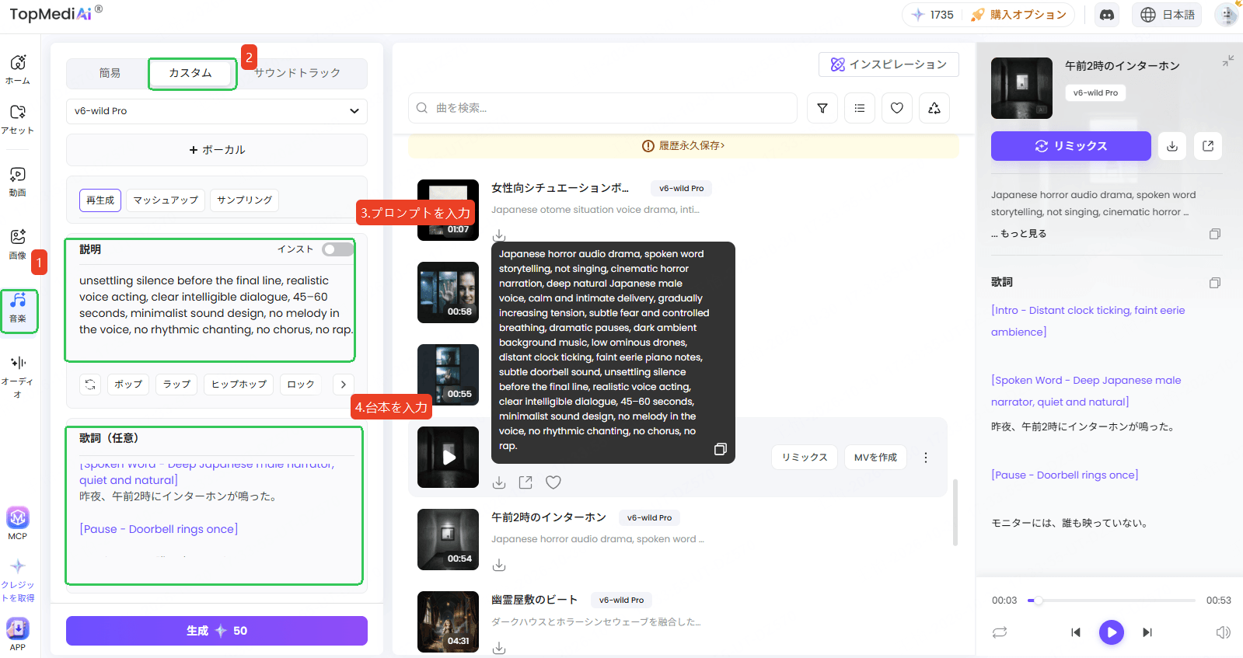Skip to the next track
The height and width of the screenshot is (658, 1243).
pyautogui.click(x=1147, y=632)
